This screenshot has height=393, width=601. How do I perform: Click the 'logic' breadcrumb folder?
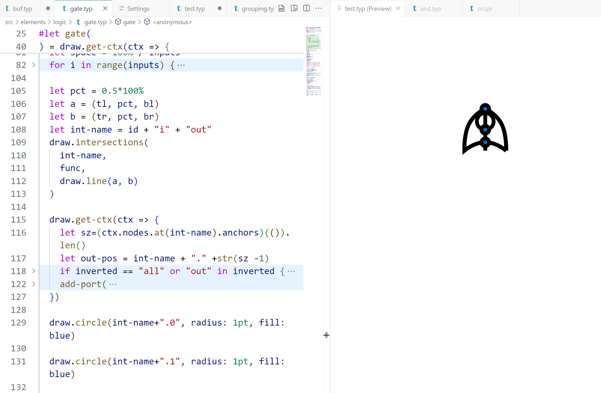(x=59, y=22)
